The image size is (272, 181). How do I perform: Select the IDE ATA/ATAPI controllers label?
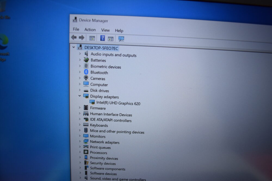tap(111, 120)
